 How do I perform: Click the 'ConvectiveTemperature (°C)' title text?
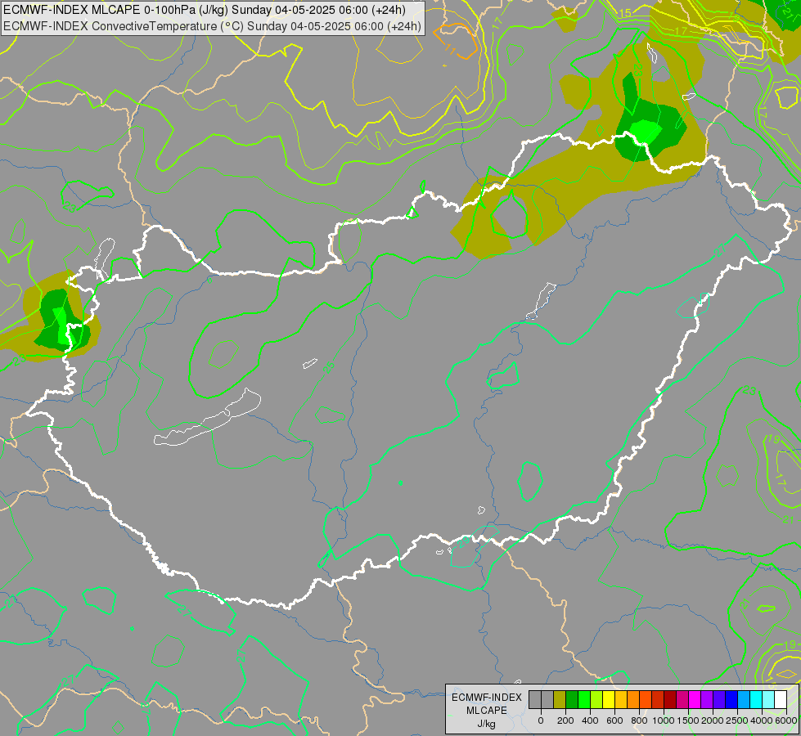coord(168,26)
